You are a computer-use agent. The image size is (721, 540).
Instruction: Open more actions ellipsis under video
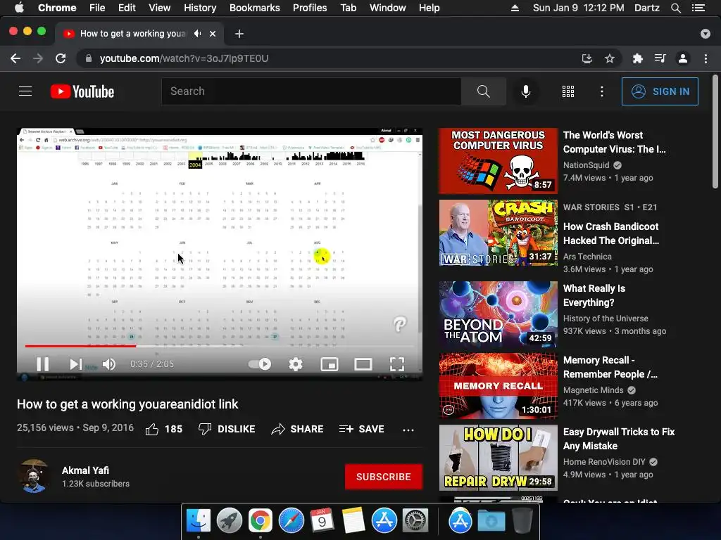[408, 430]
